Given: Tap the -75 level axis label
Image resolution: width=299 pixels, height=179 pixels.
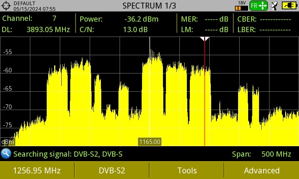Looking at the screenshot, I should [x=7, y=125].
